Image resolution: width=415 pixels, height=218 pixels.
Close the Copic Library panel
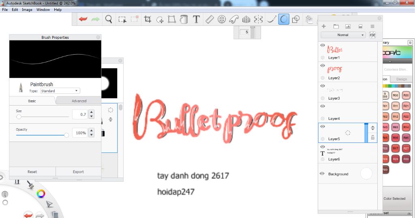410,42
